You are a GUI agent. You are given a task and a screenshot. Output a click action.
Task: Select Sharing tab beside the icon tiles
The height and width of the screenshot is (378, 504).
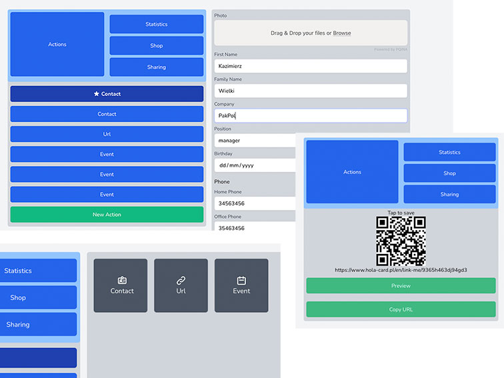pos(39,325)
